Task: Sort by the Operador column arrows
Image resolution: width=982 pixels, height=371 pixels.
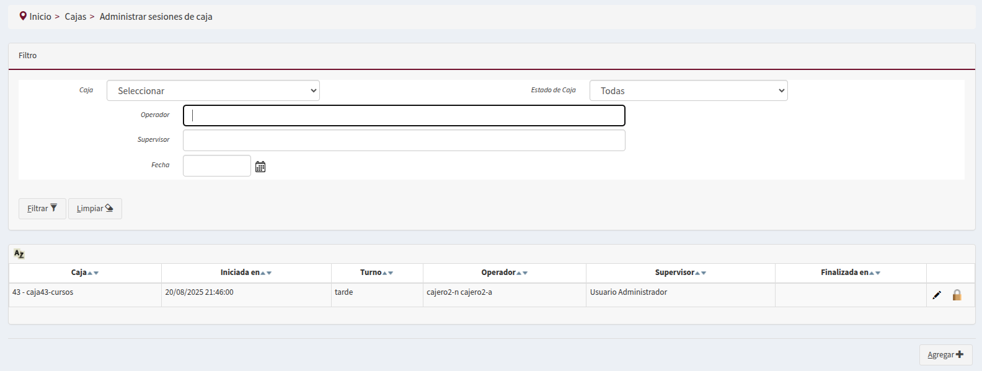Action: point(522,273)
